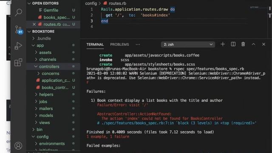This screenshot has width=272, height=153.
Task: Kill terminal with trash icon
Action: click(x=243, y=44)
